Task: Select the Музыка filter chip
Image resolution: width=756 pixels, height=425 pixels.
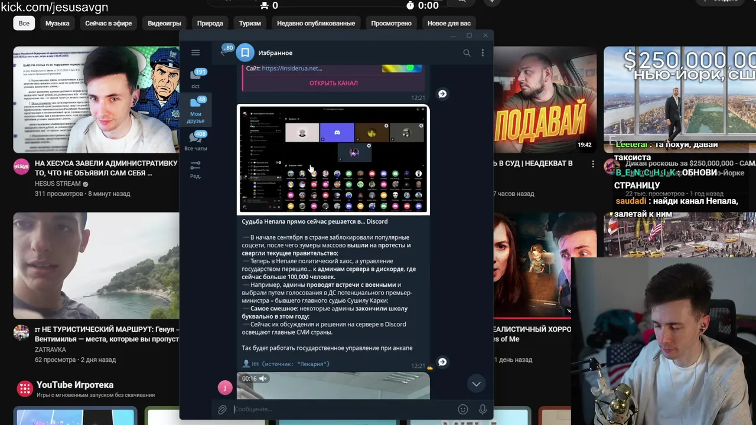Action: pos(57,23)
